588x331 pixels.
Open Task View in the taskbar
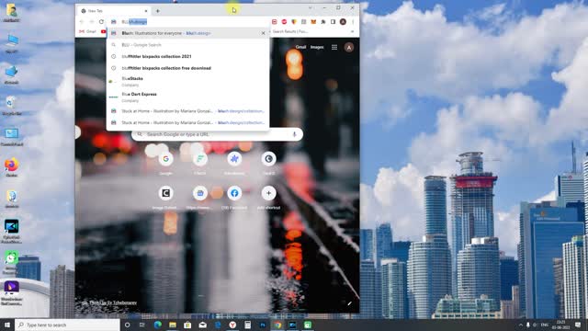pos(142,325)
